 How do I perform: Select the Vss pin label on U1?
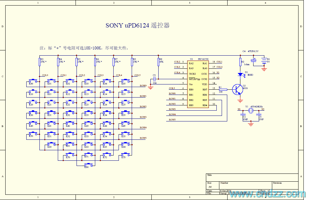[x=191, y=84]
